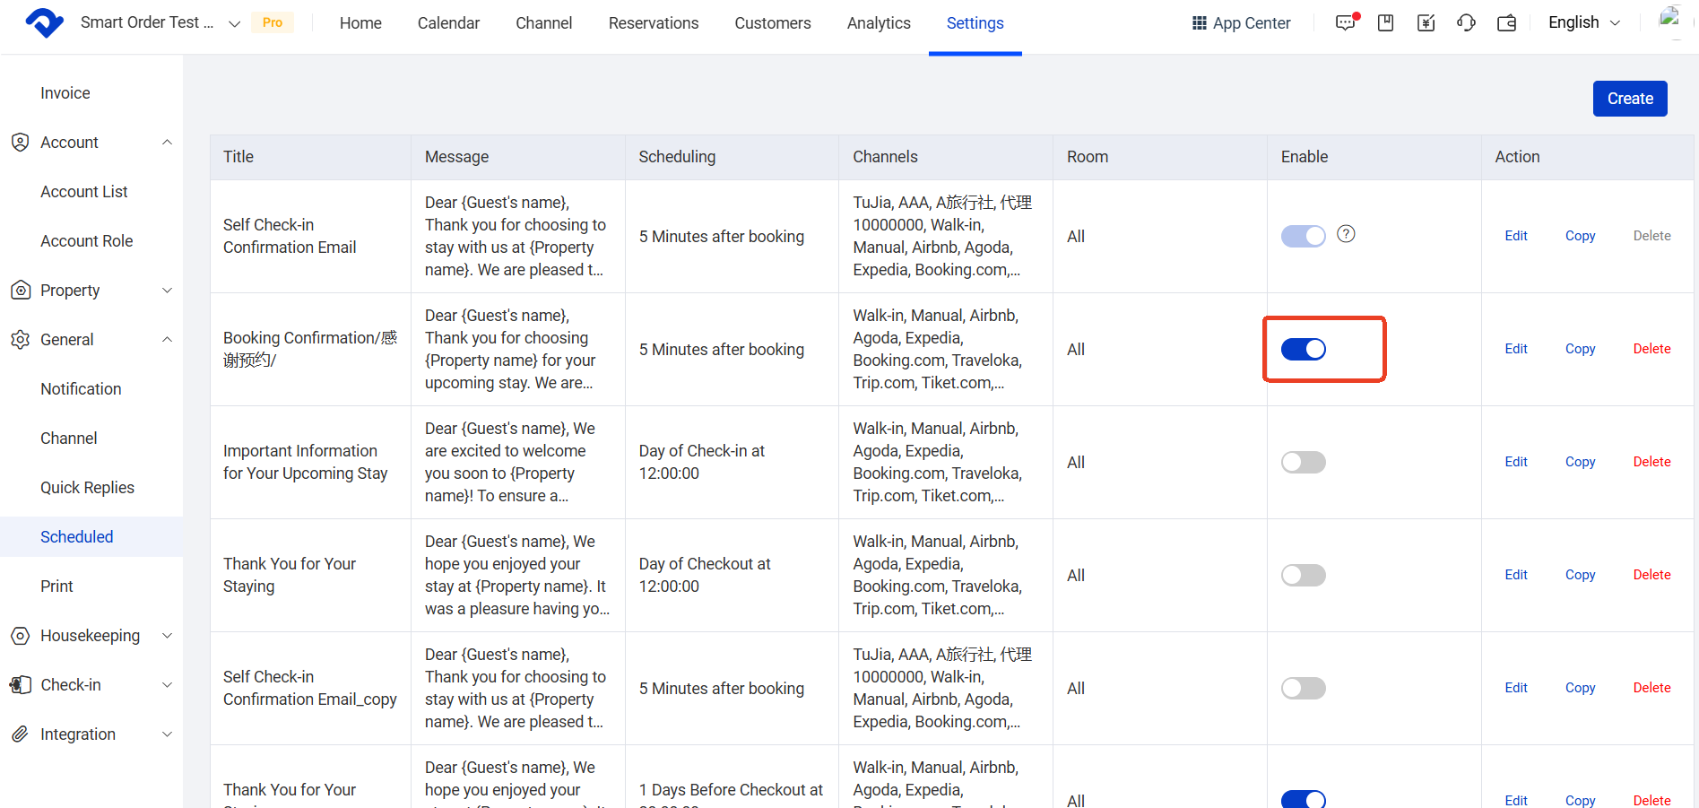Open the English language dropdown

point(1583,22)
